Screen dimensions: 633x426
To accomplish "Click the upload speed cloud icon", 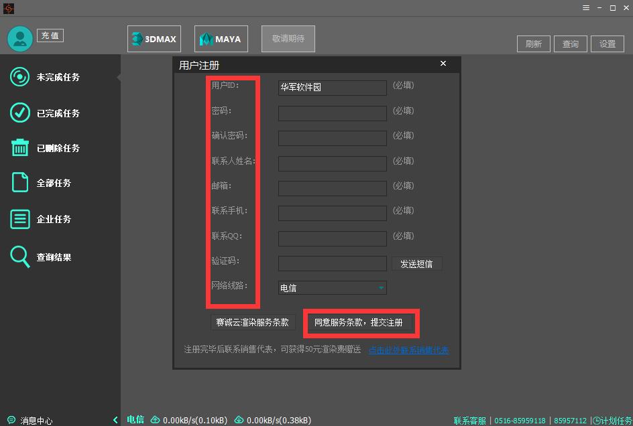I will click(155, 419).
